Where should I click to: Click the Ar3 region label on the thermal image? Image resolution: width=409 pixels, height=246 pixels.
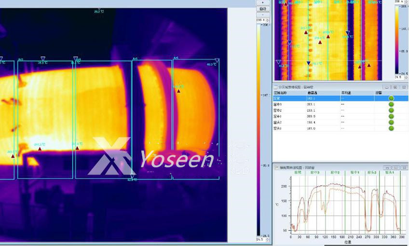tap(20, 60)
